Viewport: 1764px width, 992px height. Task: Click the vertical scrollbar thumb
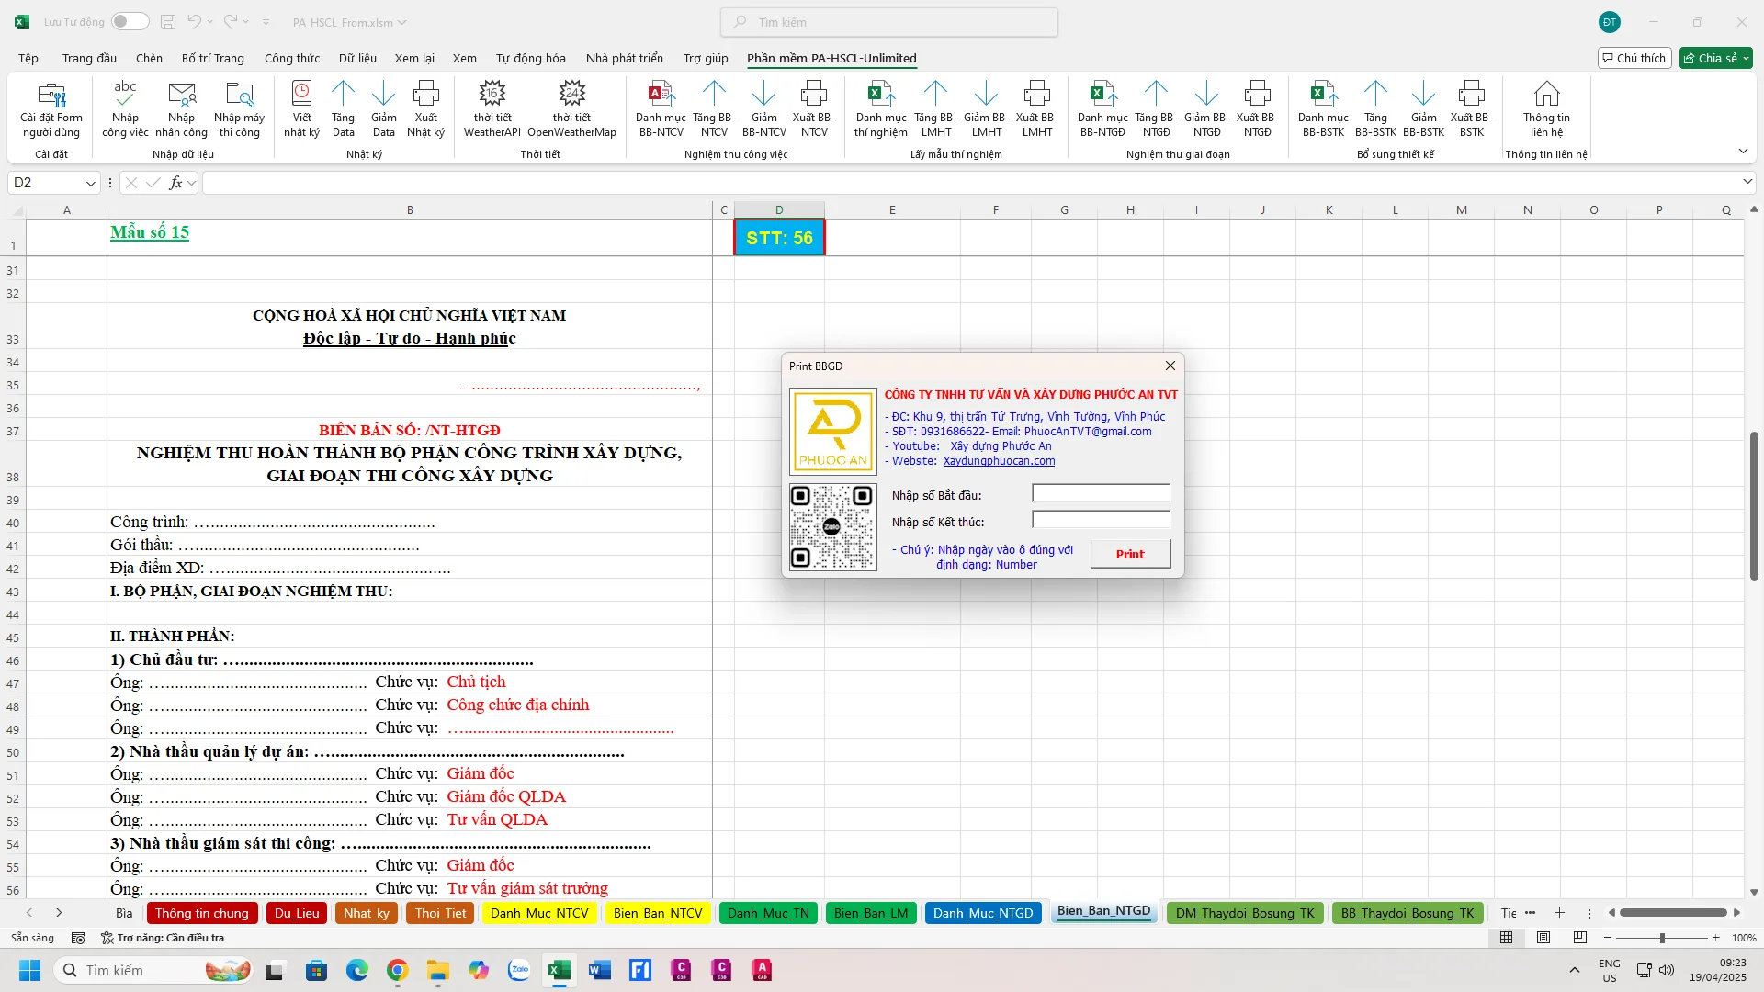1753,506
